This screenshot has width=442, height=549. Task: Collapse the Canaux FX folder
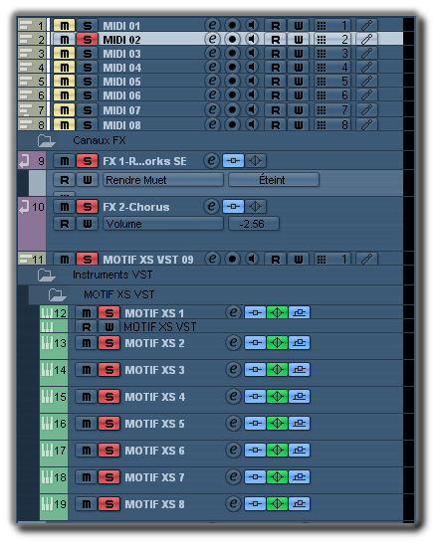pyautogui.click(x=46, y=141)
